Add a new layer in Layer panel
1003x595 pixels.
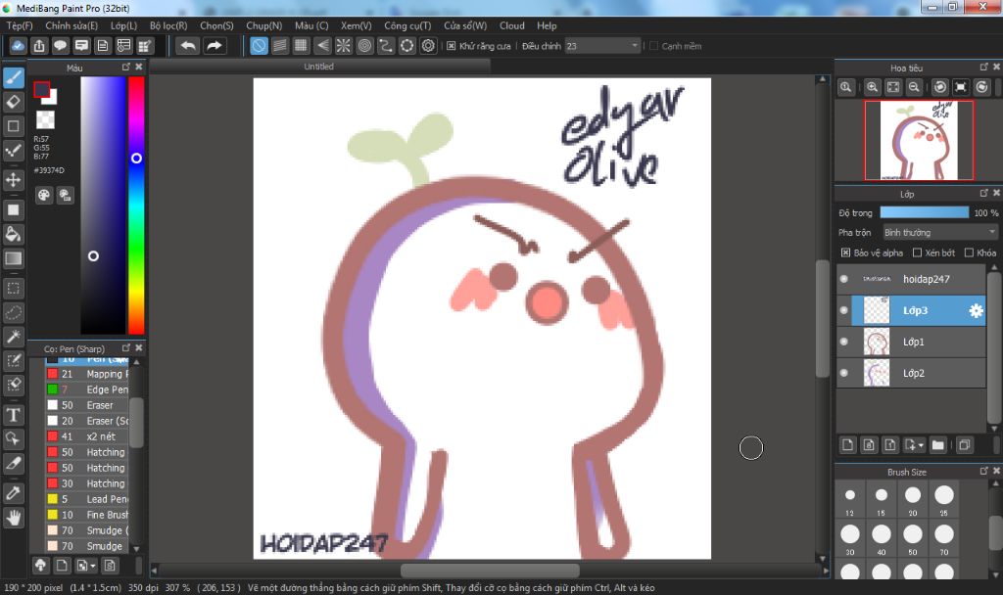tap(847, 445)
